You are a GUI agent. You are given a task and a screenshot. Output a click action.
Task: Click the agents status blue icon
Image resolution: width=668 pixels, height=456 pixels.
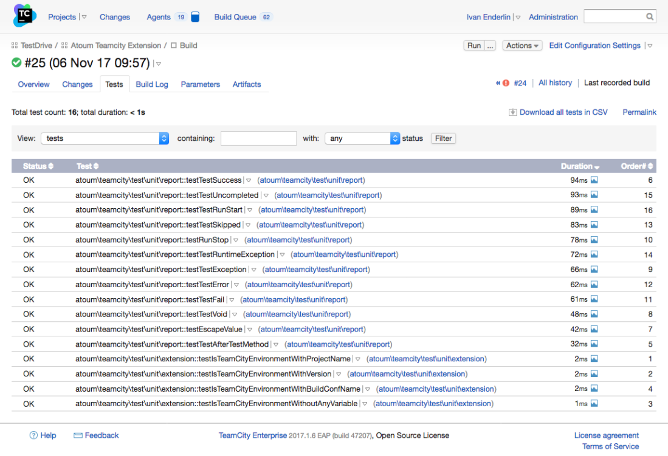pyautogui.click(x=195, y=17)
